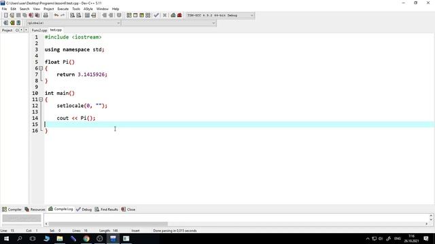
Task: Click the Profile analysis chart icon
Action: point(173,16)
